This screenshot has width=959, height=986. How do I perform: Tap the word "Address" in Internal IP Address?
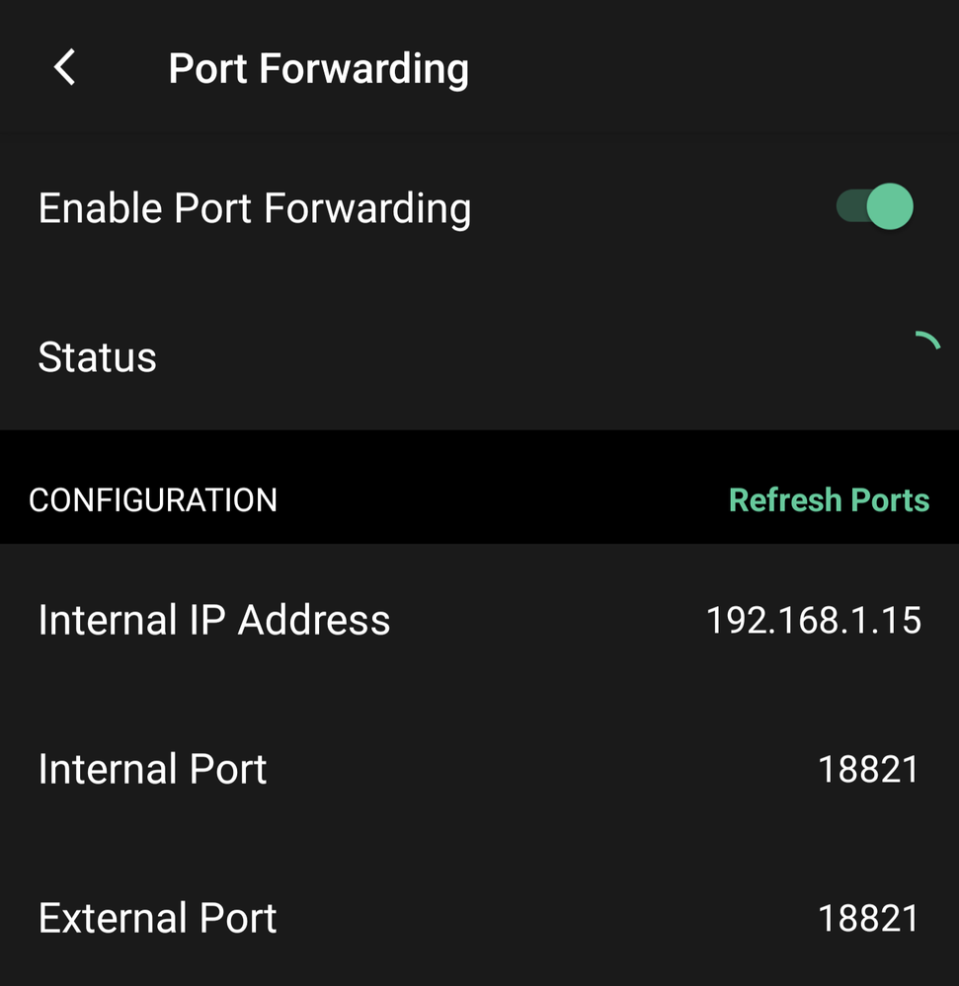coord(314,621)
